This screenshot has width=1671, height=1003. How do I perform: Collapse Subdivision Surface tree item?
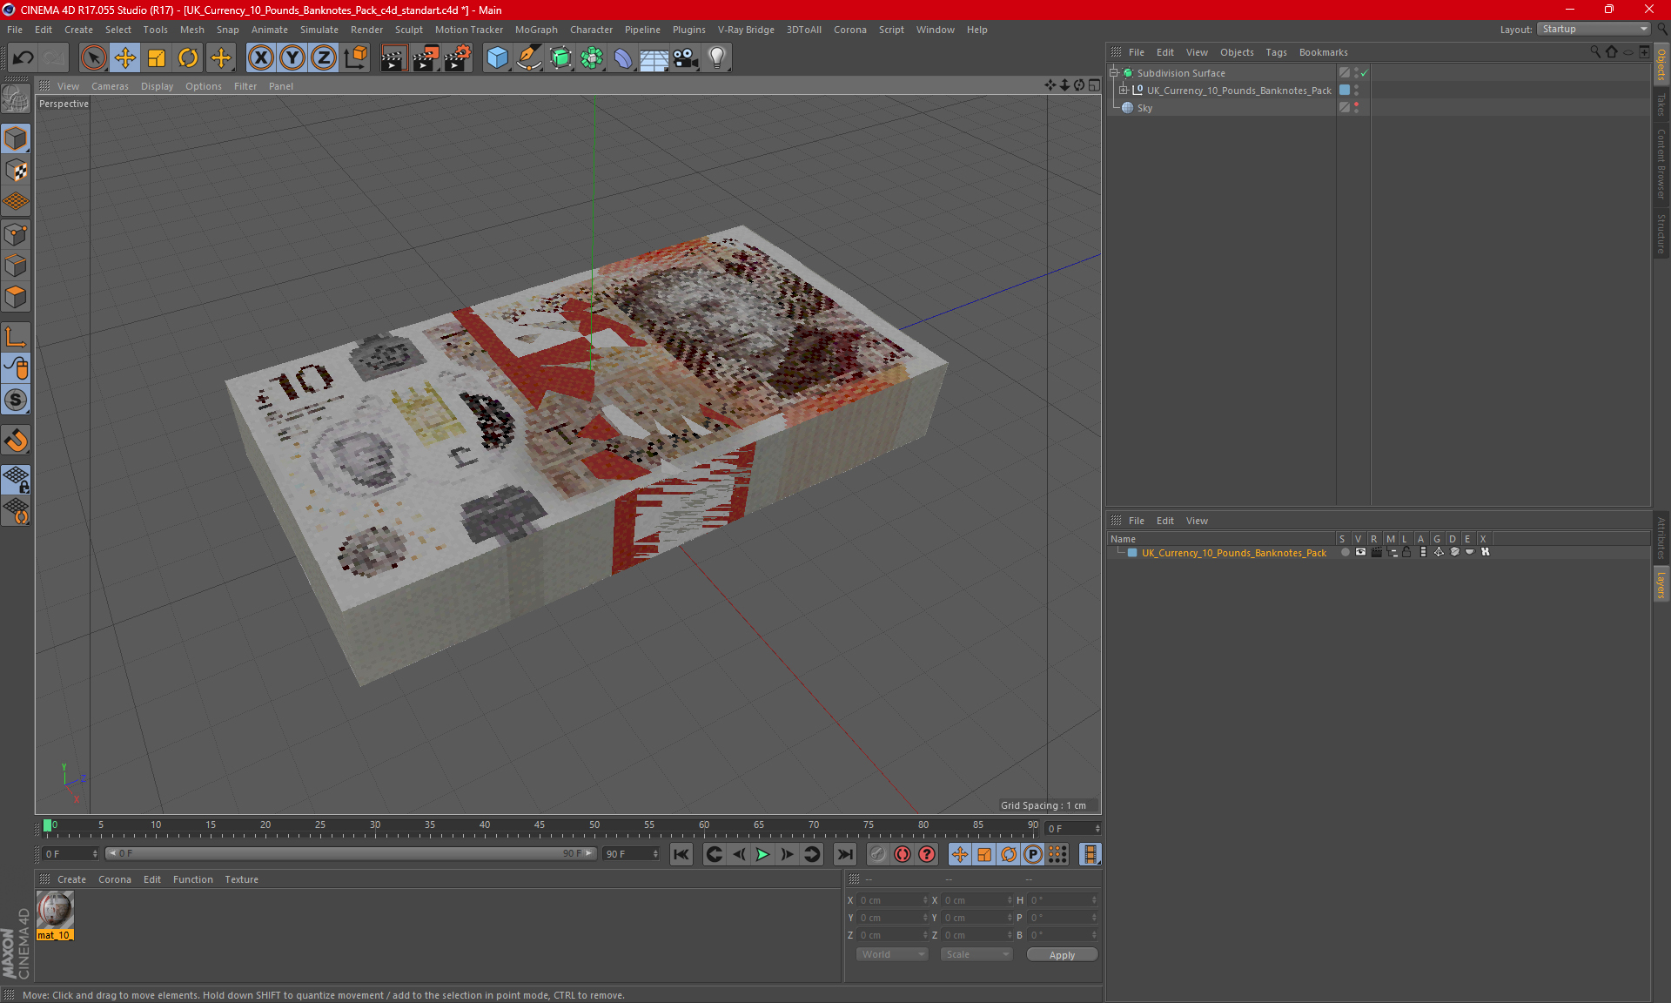click(1114, 73)
